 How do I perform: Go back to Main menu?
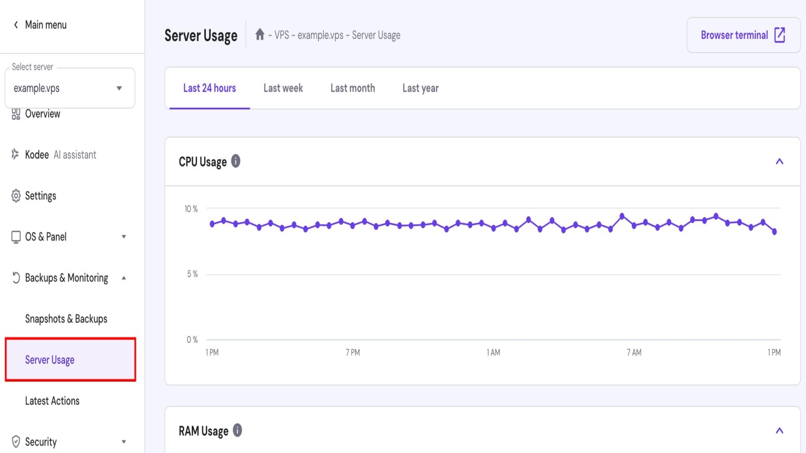[x=40, y=25]
